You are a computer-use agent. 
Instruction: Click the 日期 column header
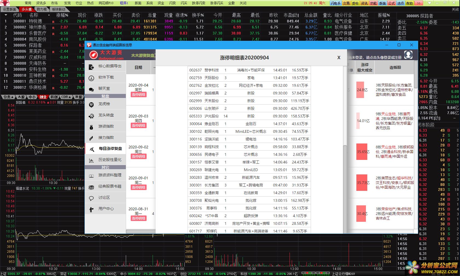point(138,67)
